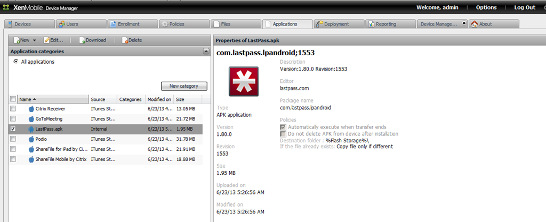Image resolution: width=546 pixels, height=222 pixels.
Task: Open the Reporting tab
Action: click(x=389, y=24)
